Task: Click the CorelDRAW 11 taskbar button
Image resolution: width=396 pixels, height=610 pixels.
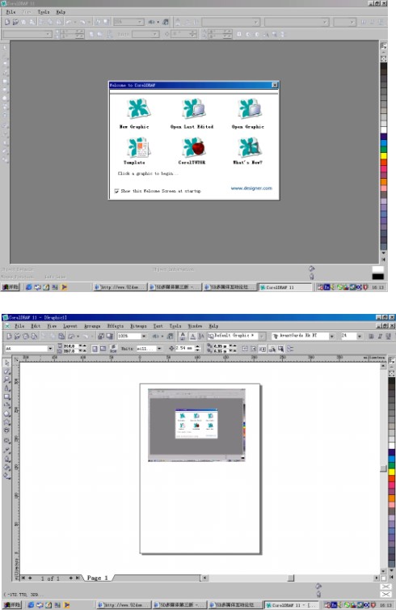Action: [285, 287]
